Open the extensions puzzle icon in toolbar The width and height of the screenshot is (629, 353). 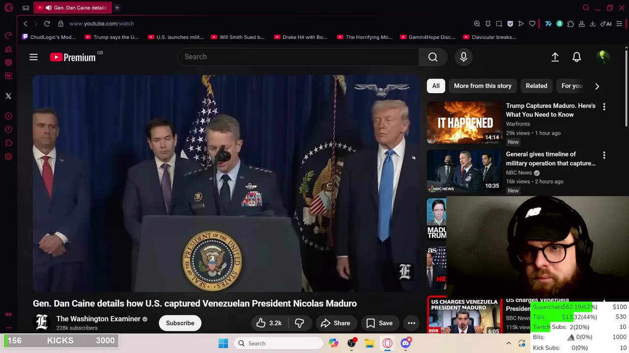click(x=571, y=24)
